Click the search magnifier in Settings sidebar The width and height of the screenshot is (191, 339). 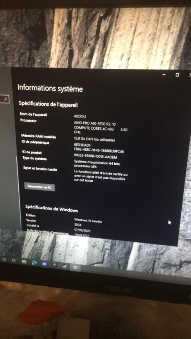(6, 99)
